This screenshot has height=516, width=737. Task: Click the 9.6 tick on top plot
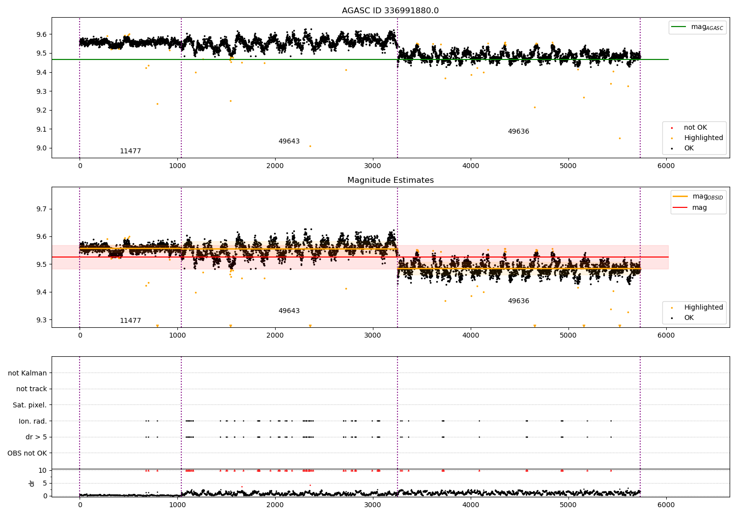(42, 34)
